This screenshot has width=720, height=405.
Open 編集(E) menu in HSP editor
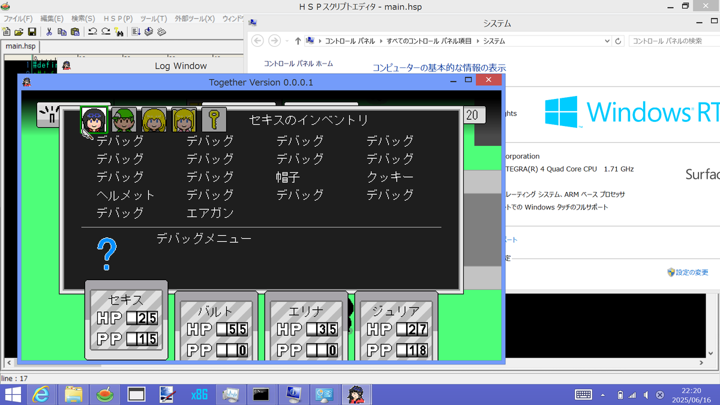tap(52, 19)
